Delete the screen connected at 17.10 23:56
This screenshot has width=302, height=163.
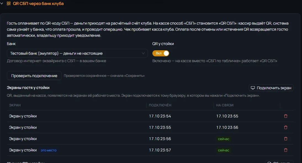pos(286,139)
